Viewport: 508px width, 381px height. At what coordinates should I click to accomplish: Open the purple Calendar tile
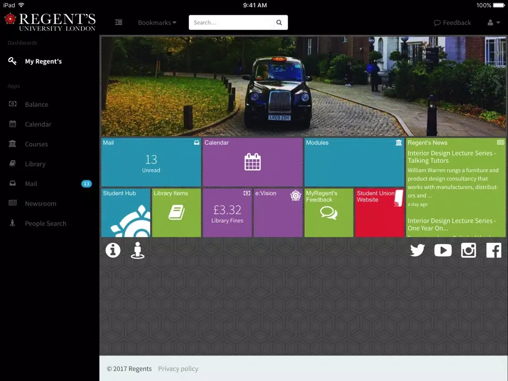tap(253, 162)
